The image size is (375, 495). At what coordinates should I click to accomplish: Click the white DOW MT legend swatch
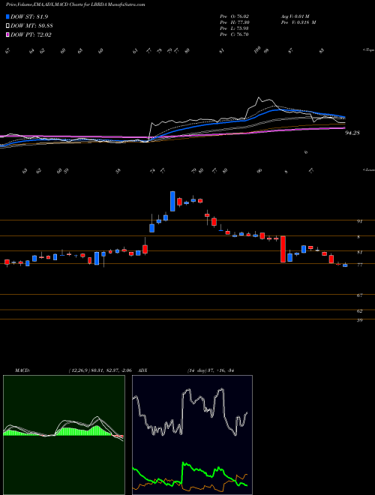pos(8,26)
